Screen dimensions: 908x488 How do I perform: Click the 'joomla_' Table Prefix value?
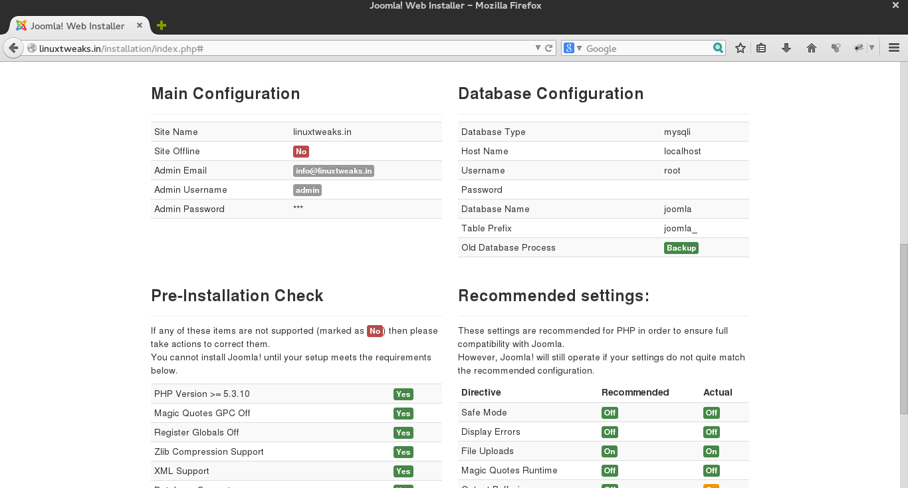point(681,228)
